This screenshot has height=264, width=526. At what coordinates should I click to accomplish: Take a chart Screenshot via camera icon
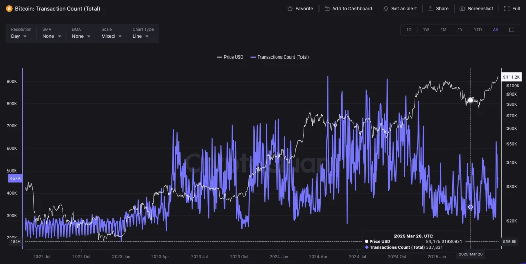tap(462, 9)
